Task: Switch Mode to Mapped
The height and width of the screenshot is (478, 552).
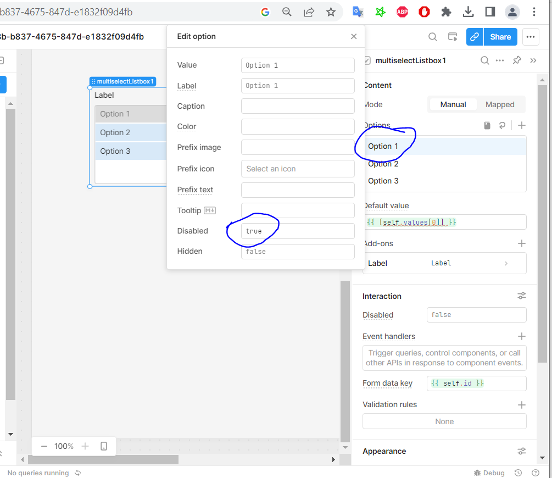Action: pyautogui.click(x=500, y=104)
